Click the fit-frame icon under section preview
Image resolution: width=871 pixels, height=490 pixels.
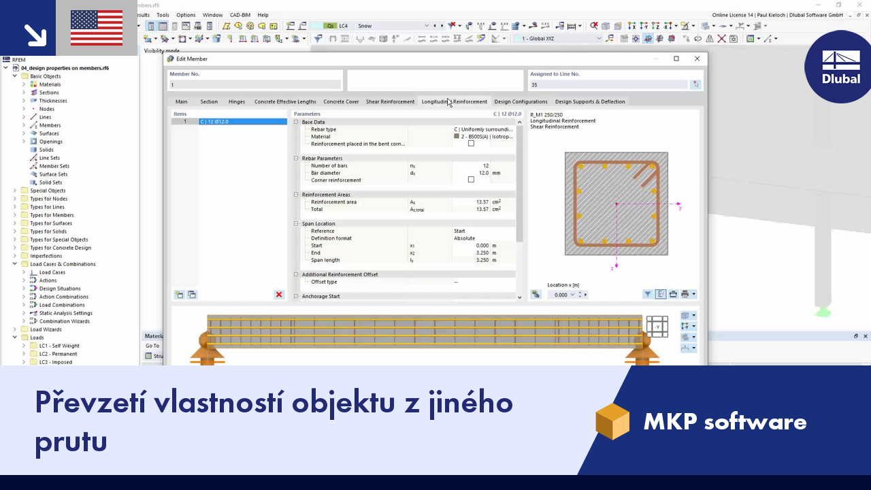coord(673,295)
